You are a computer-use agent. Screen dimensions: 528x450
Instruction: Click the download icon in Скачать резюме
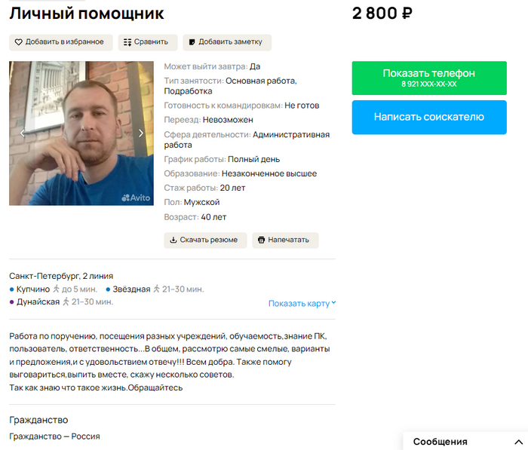coord(173,240)
